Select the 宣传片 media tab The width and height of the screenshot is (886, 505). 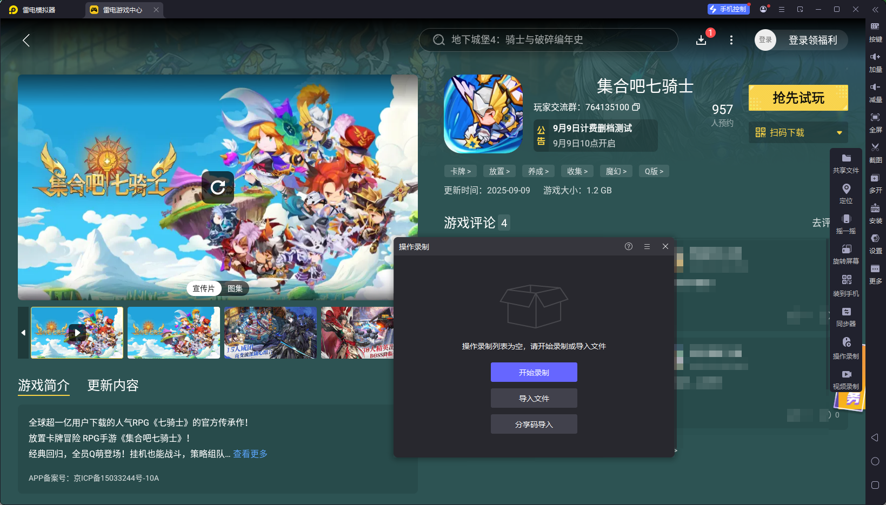[203, 288]
